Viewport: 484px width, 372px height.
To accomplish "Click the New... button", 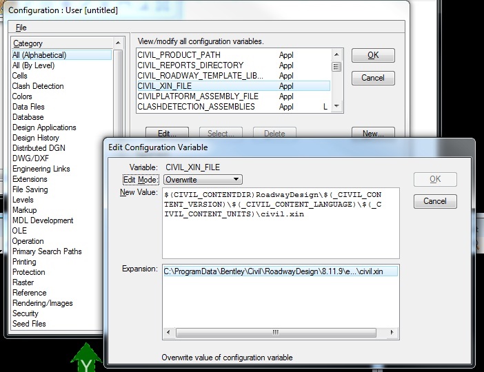I will pyautogui.click(x=373, y=133).
